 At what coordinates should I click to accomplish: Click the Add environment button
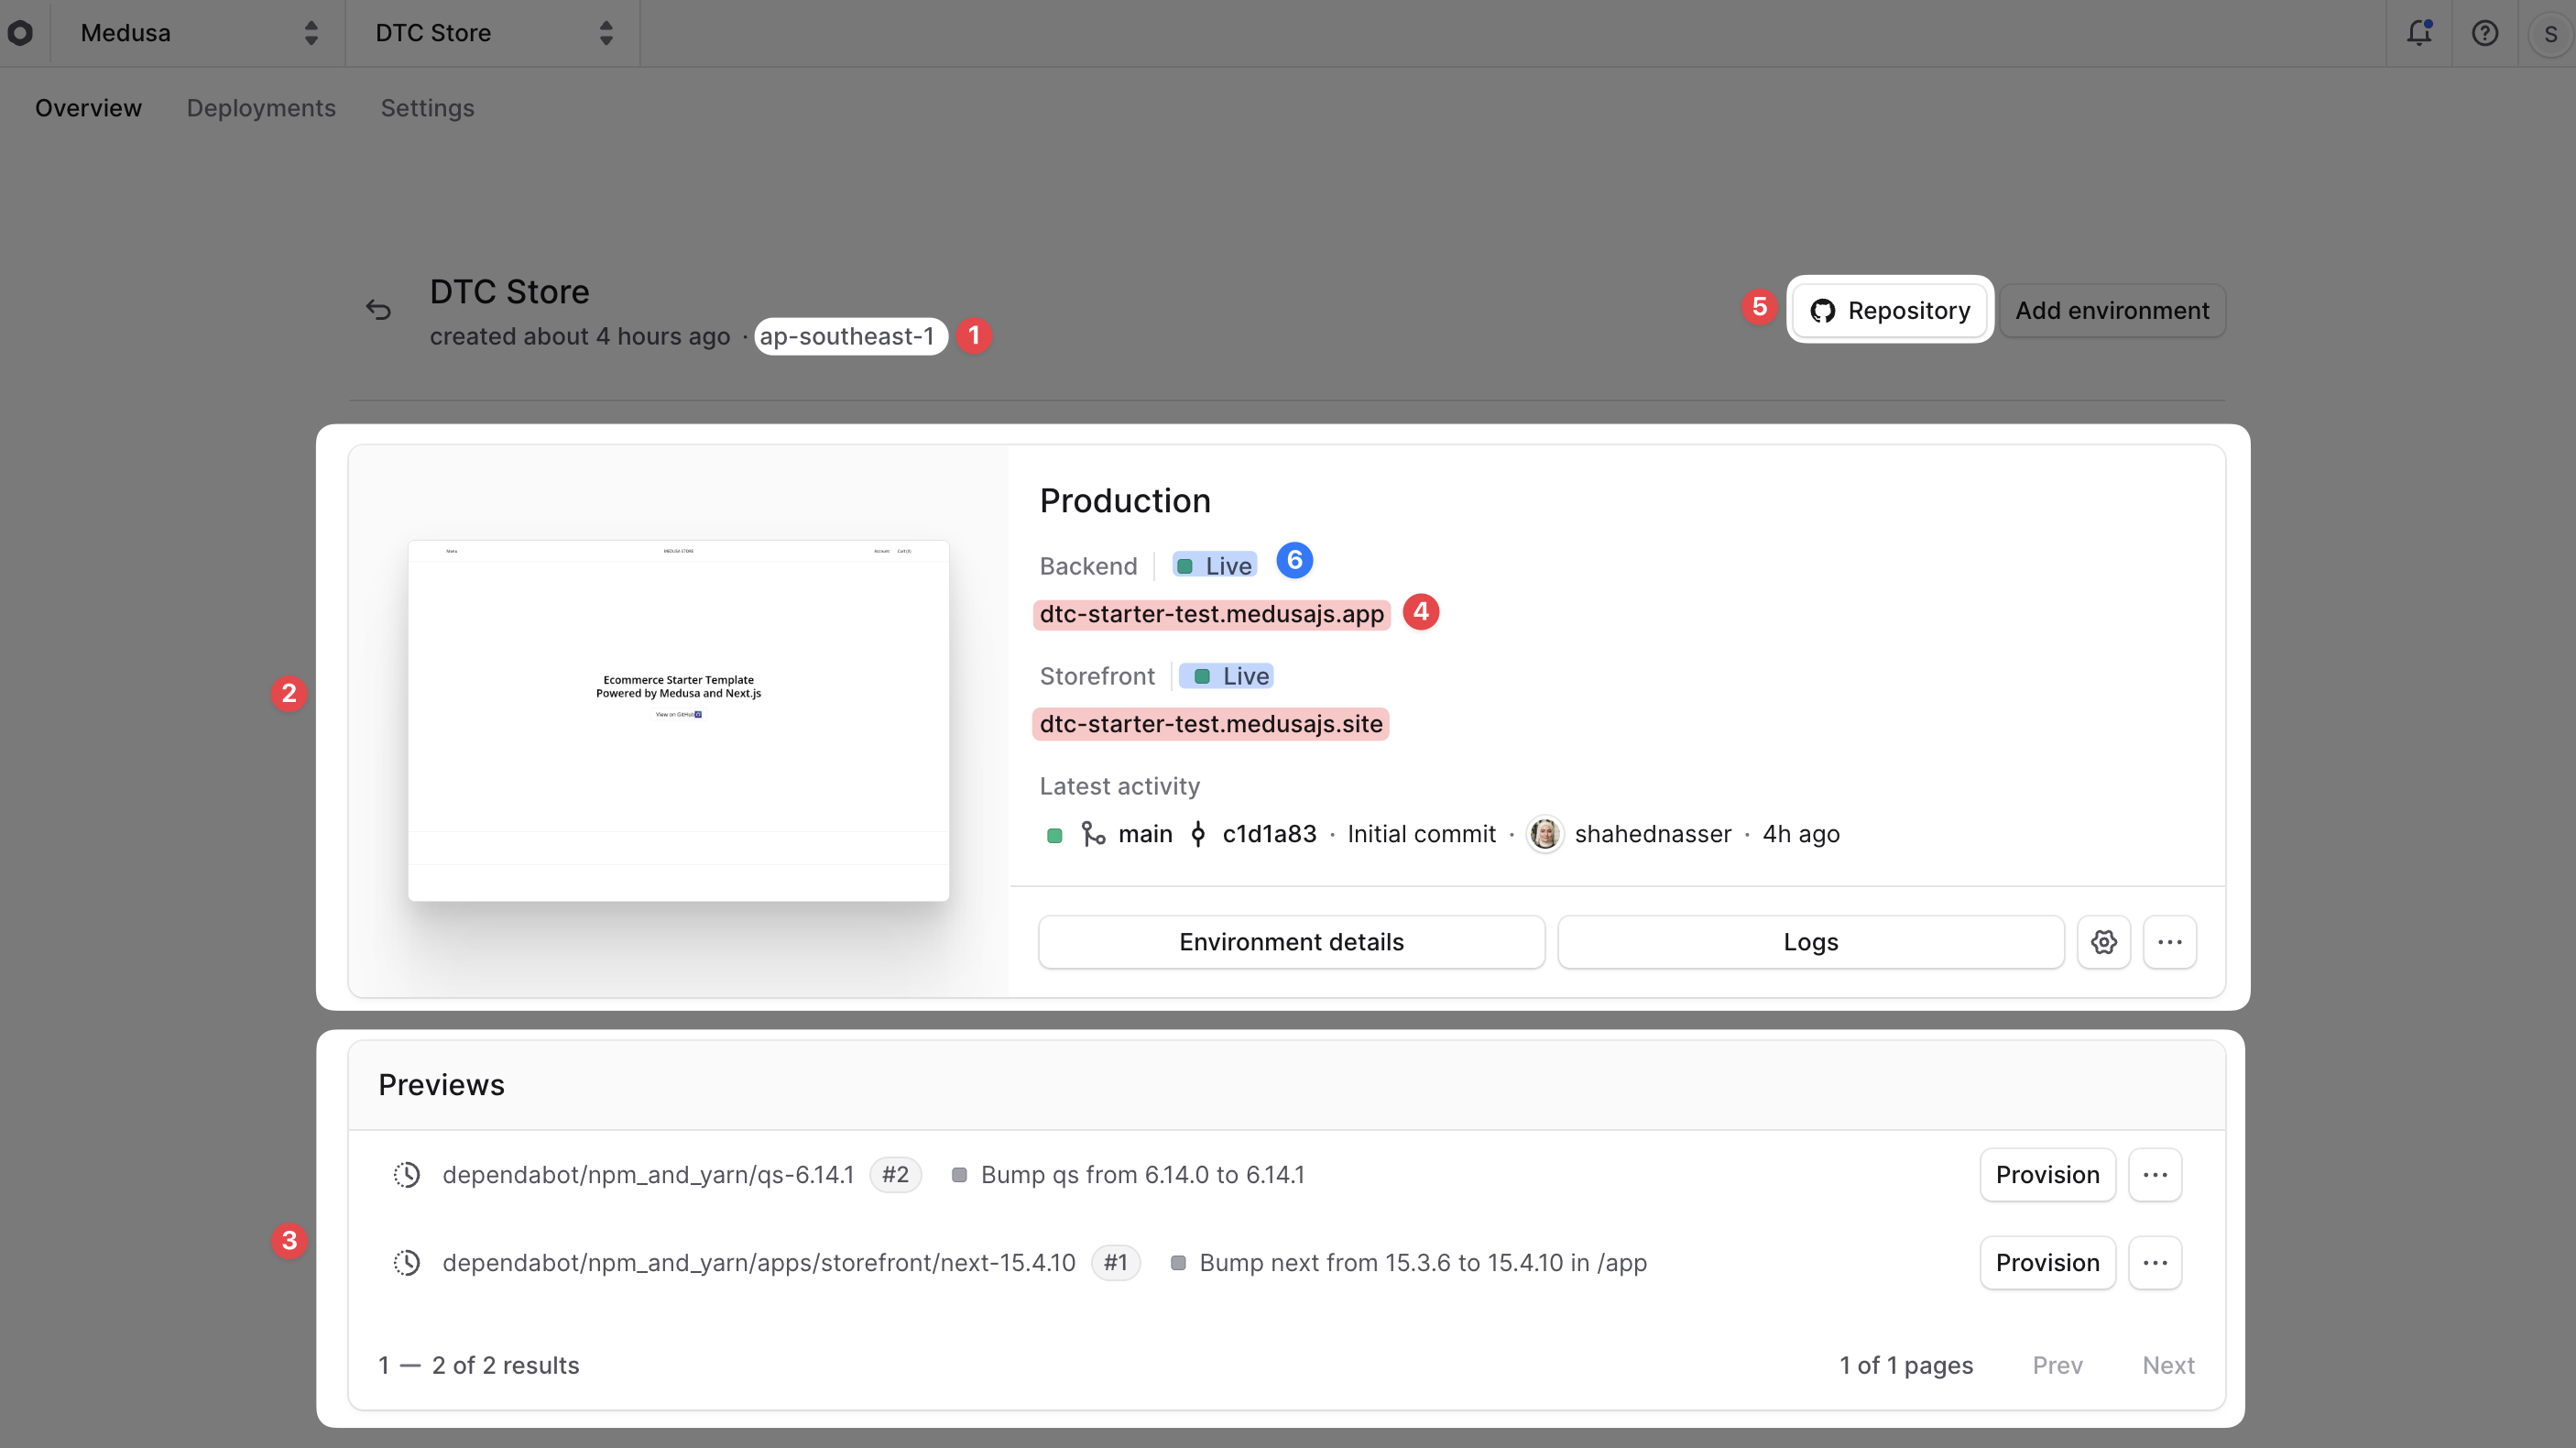pos(2112,310)
